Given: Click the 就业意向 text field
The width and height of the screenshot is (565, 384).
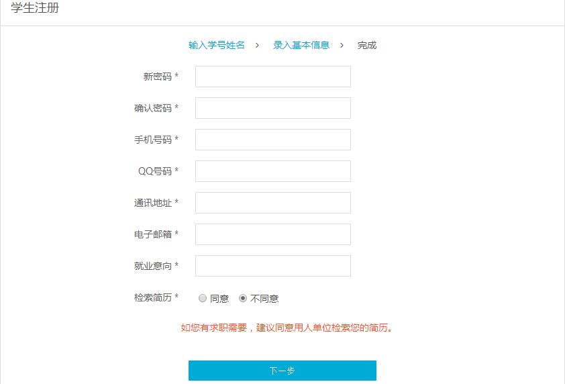Looking at the screenshot, I should coord(272,266).
